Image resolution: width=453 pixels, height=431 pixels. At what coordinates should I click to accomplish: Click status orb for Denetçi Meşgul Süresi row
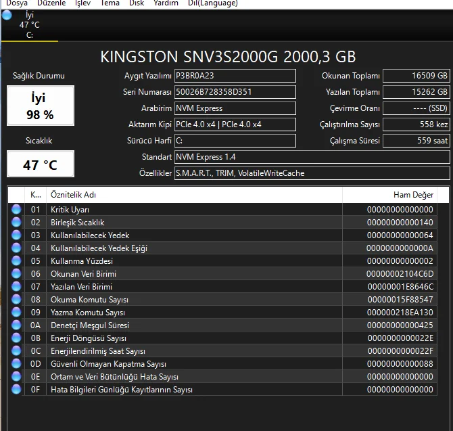(x=16, y=325)
